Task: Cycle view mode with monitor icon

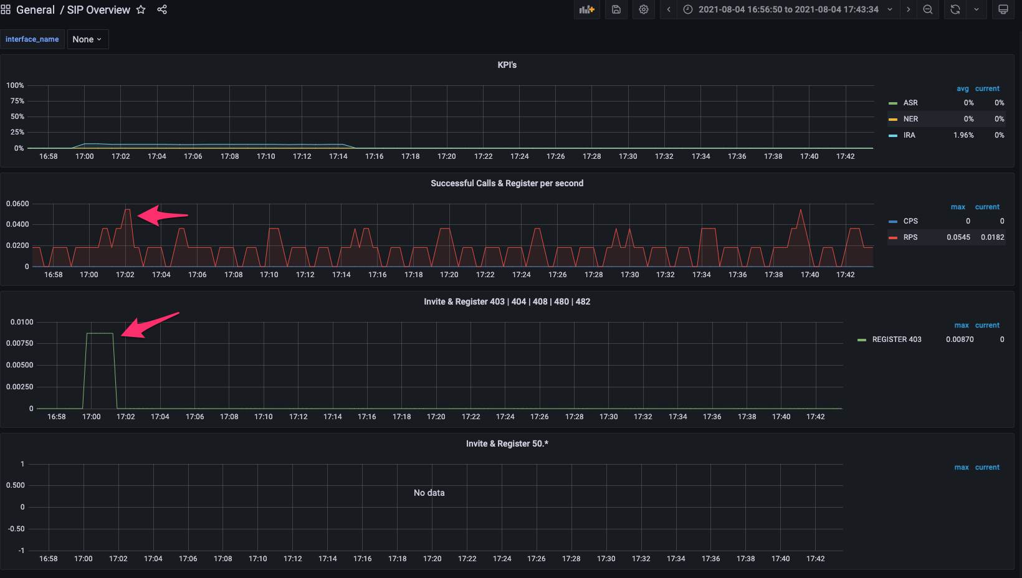Action: 1003,9
